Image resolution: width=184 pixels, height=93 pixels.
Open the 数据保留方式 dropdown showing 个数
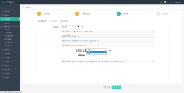pos(96,50)
